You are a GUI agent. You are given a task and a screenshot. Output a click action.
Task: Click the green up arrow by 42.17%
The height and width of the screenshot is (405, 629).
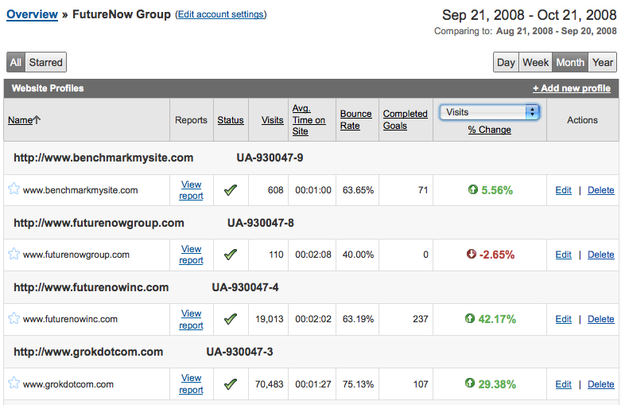point(472,319)
